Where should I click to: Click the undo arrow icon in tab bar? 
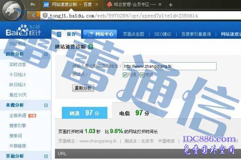tap(33, 4)
